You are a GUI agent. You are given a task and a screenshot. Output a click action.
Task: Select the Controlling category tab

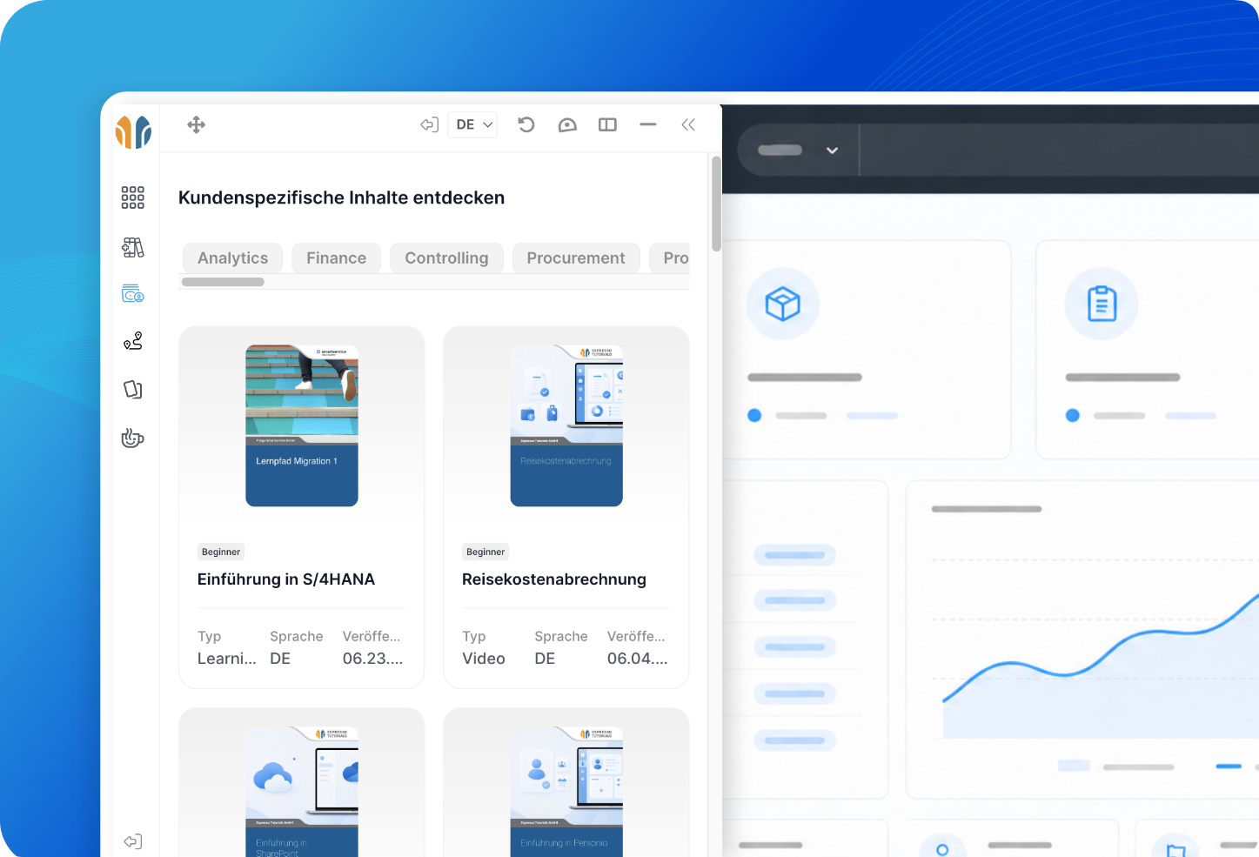pos(446,258)
